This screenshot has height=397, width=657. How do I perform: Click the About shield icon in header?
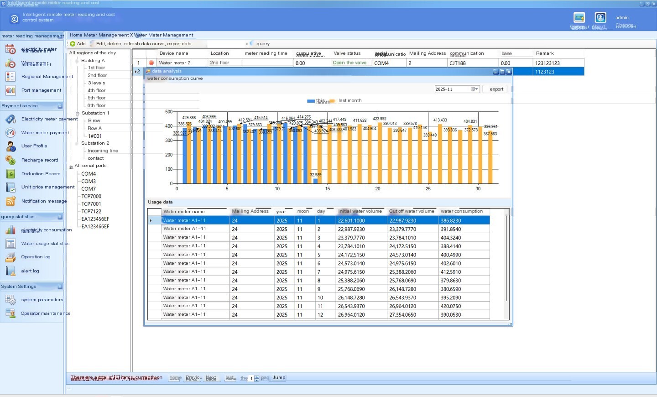point(600,17)
